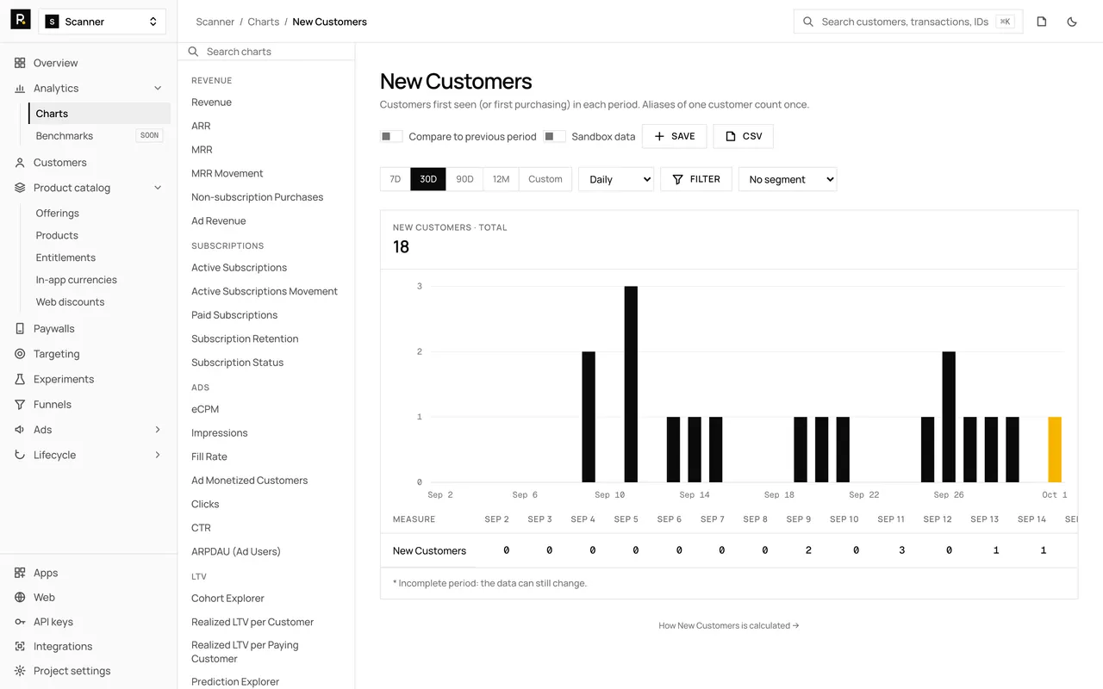Focus the Search charts field

[x=266, y=52]
